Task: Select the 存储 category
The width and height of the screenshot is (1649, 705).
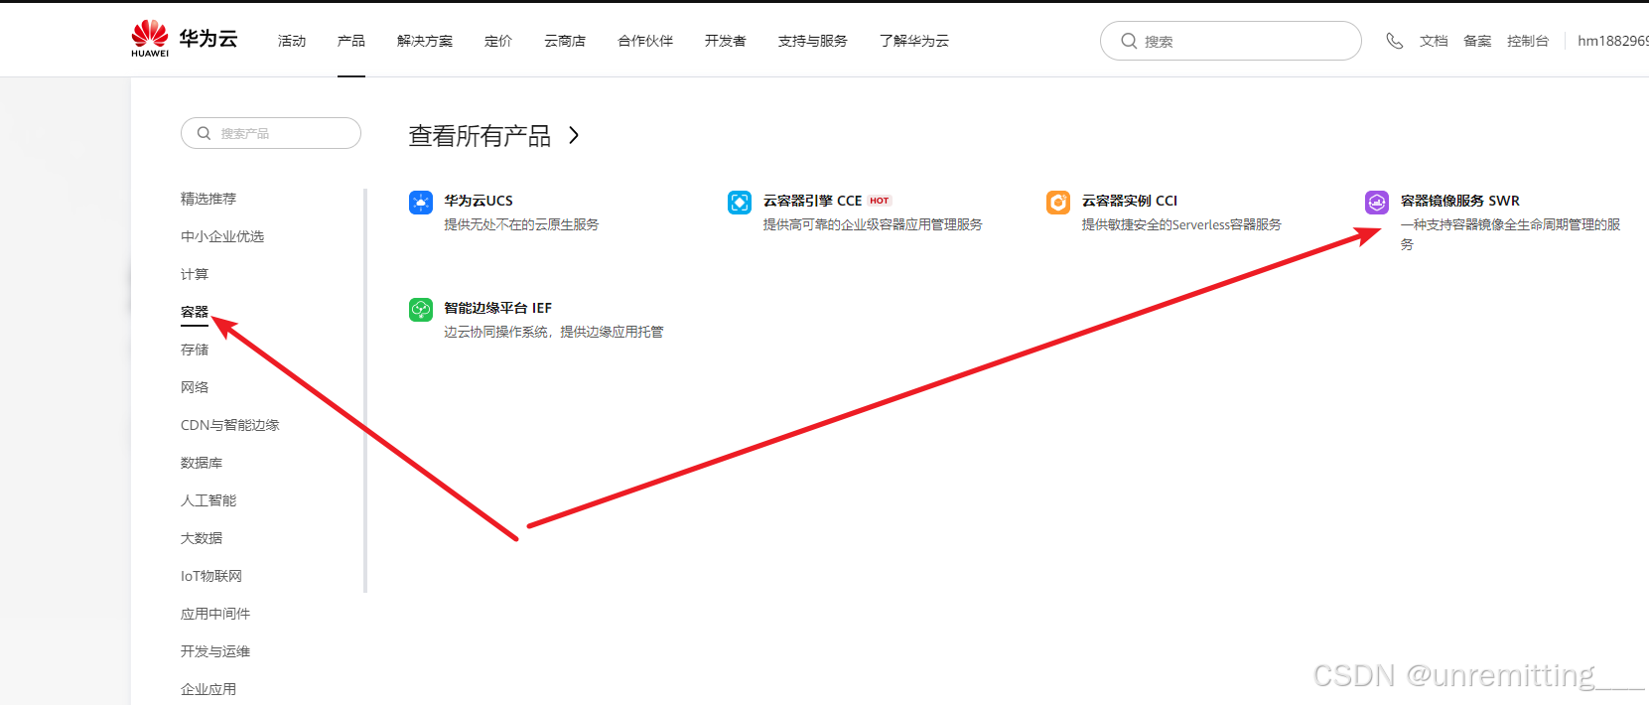Action: [195, 350]
